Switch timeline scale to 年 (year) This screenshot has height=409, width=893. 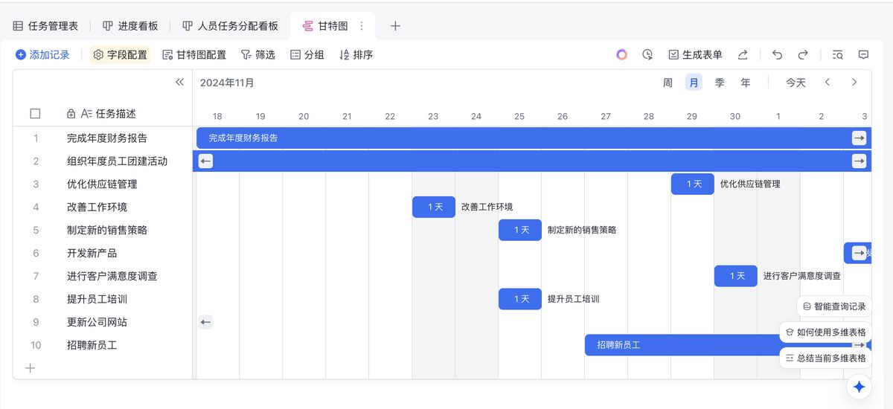pyautogui.click(x=745, y=83)
